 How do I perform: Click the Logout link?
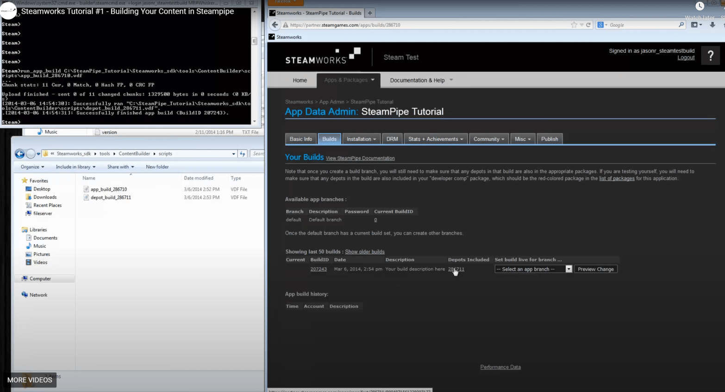click(686, 58)
